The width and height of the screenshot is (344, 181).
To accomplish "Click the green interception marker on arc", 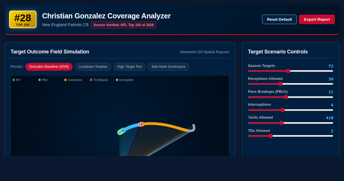I will tap(123, 130).
